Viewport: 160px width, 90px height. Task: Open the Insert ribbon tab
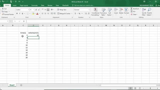(14, 5)
